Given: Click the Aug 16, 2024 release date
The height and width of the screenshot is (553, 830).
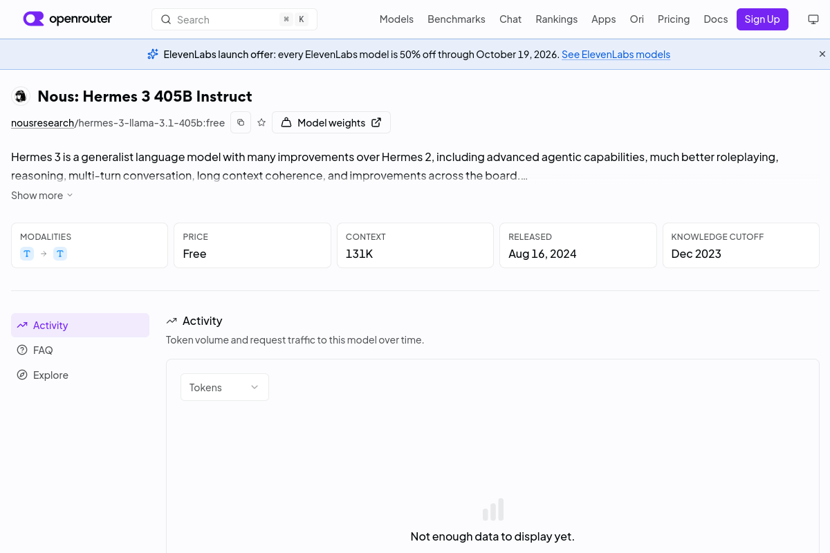Looking at the screenshot, I should (x=542, y=254).
